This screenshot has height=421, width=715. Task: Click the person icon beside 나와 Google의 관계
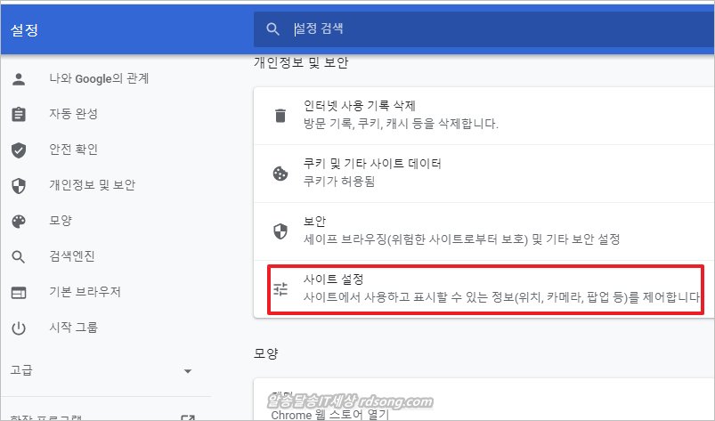click(x=19, y=78)
